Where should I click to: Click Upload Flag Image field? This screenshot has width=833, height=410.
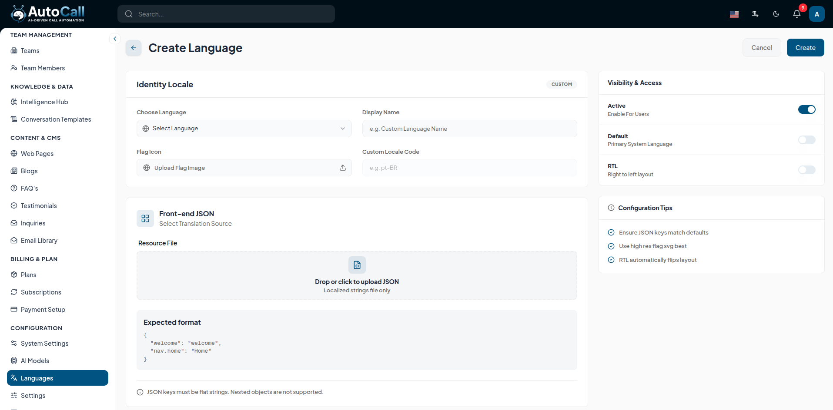(x=244, y=168)
